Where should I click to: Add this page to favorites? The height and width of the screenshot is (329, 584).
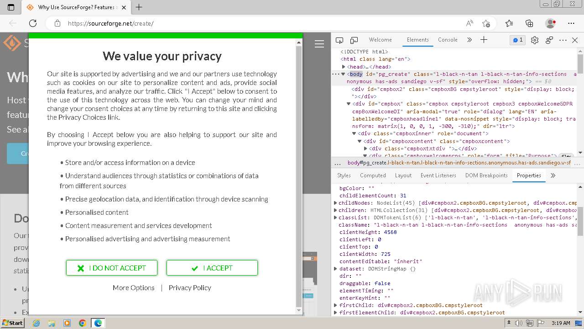click(486, 23)
